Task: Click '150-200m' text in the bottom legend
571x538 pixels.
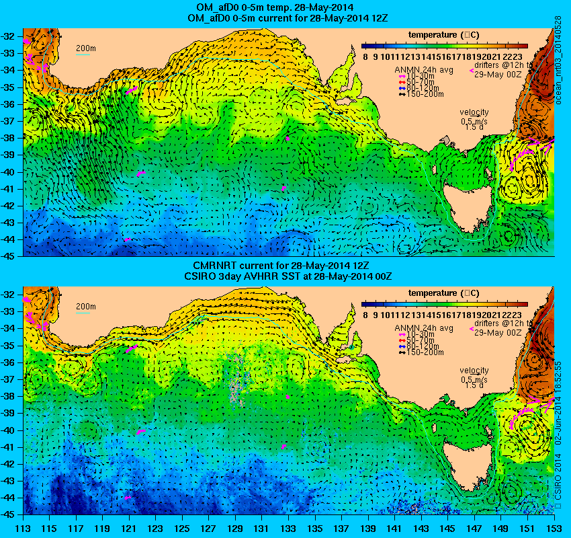Action: [425, 352]
